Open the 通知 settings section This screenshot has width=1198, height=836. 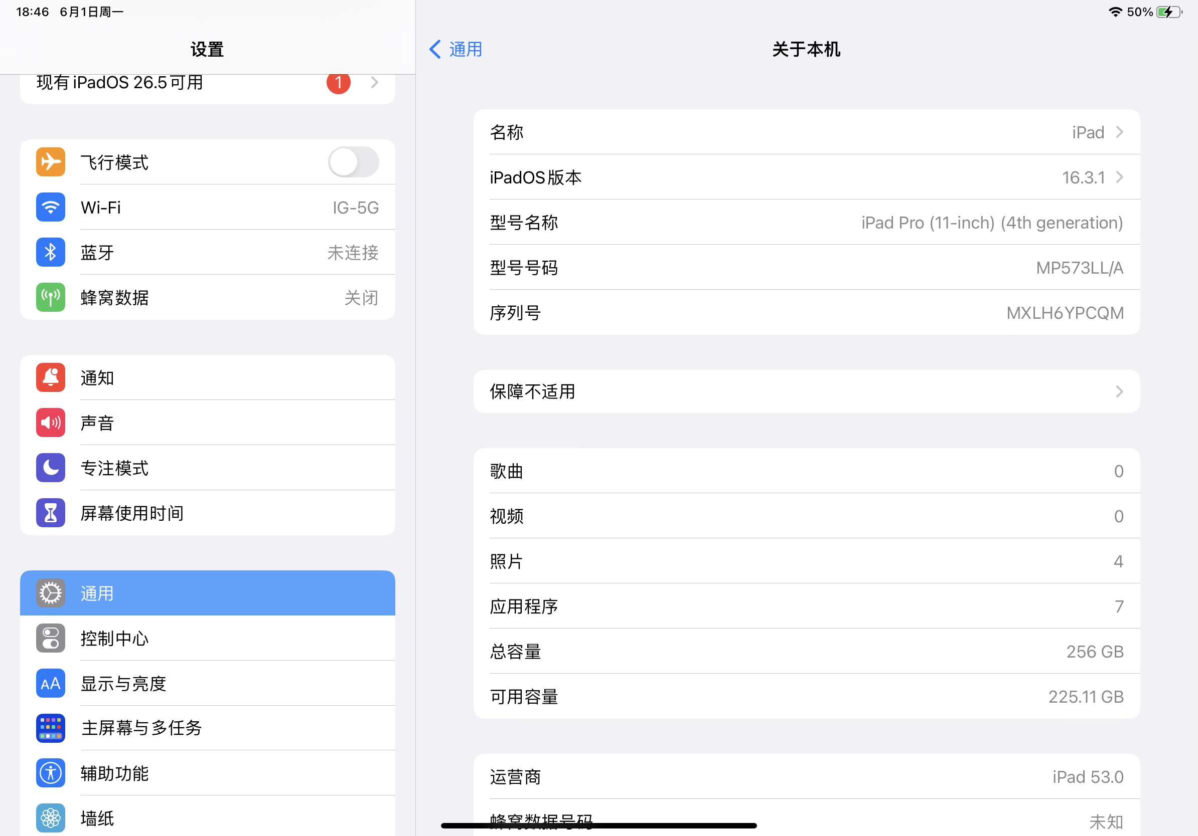tap(208, 377)
